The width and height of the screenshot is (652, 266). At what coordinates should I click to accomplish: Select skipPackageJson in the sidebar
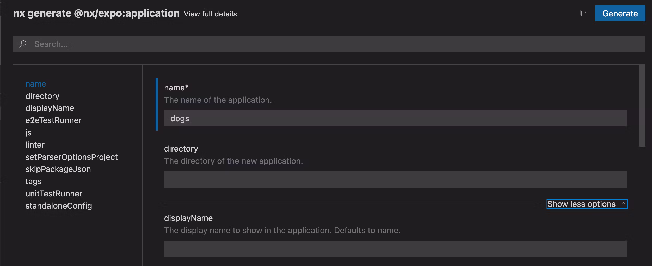58,169
